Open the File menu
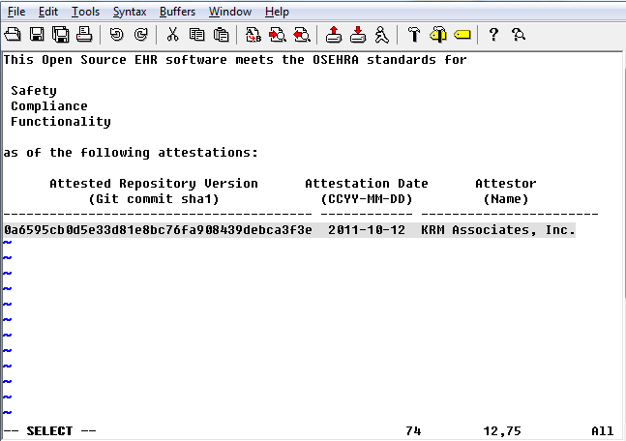 point(16,12)
